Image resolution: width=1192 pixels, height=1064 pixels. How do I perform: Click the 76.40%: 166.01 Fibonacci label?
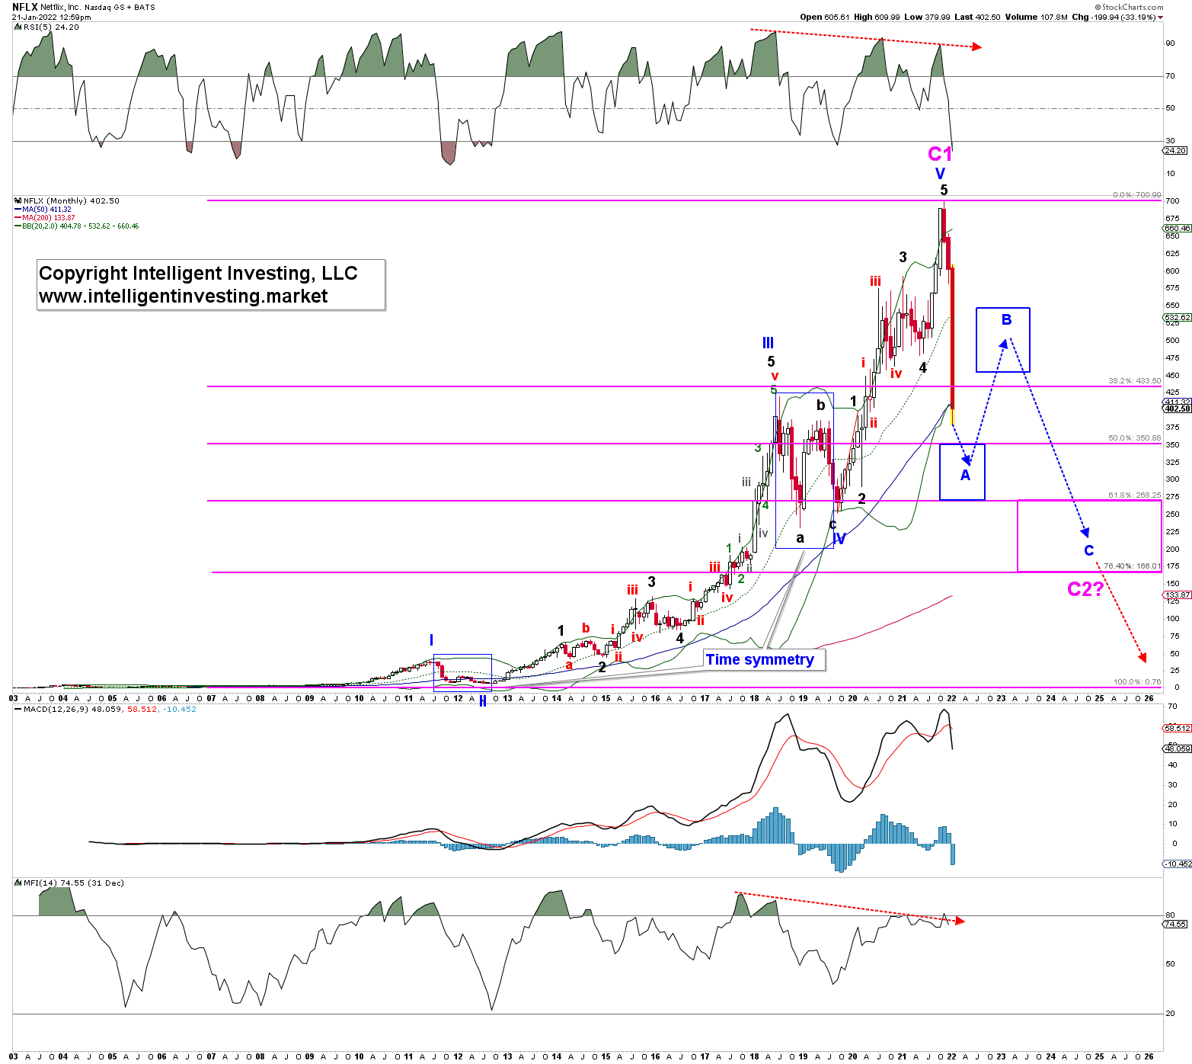[1133, 566]
